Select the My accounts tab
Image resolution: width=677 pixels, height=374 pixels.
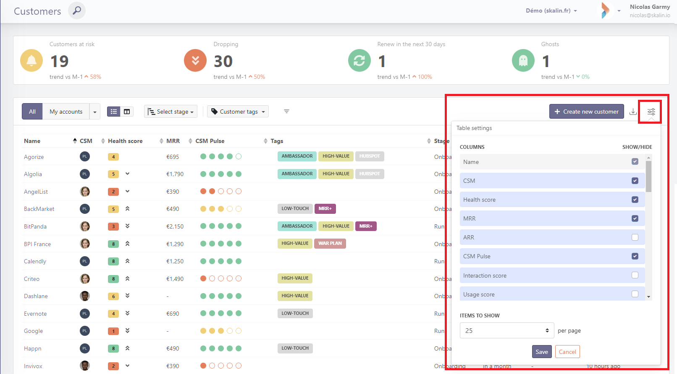(66, 112)
